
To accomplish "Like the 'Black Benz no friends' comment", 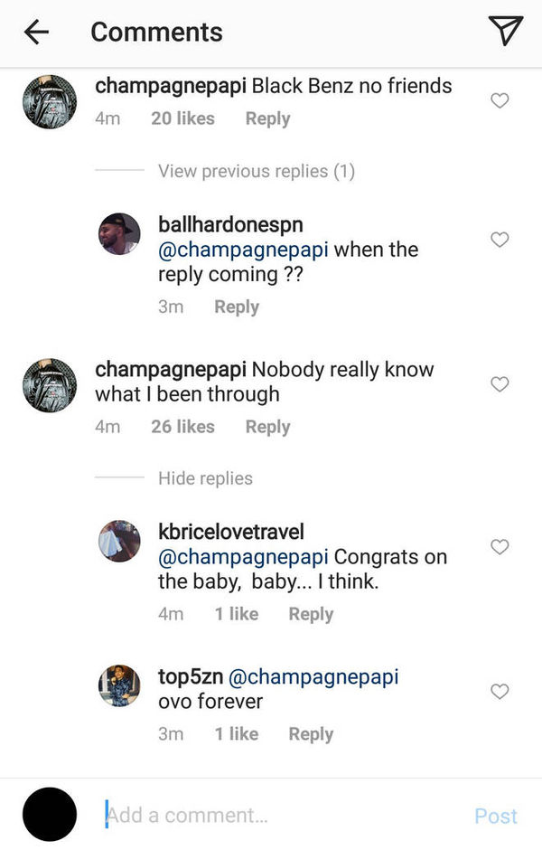I will click(x=500, y=100).
